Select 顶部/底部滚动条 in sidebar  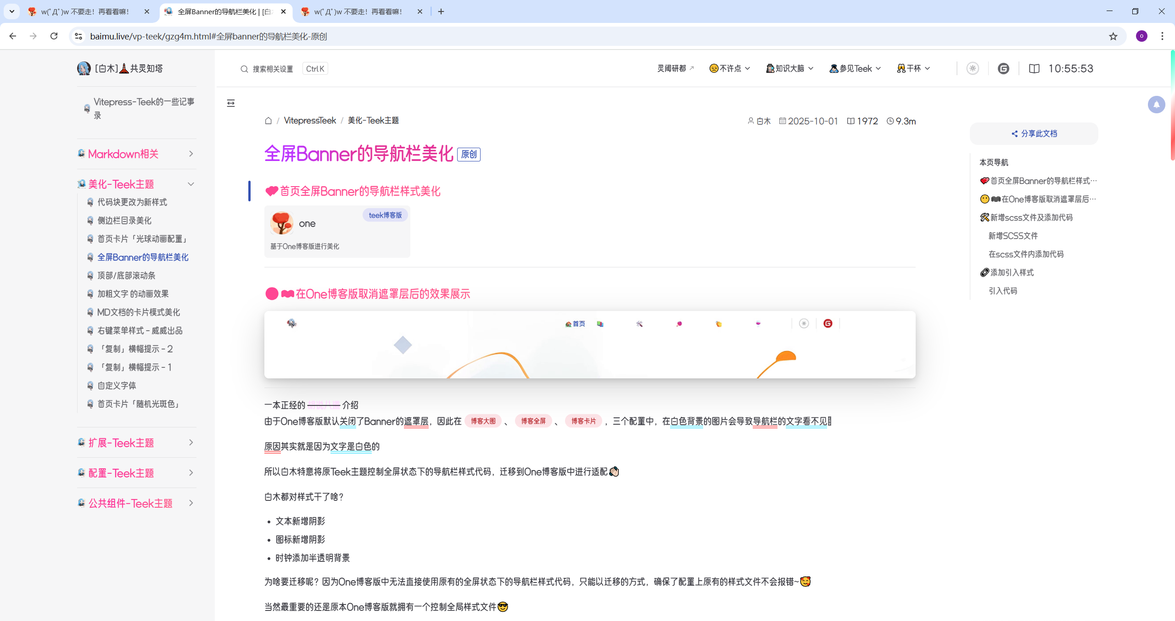pos(126,276)
